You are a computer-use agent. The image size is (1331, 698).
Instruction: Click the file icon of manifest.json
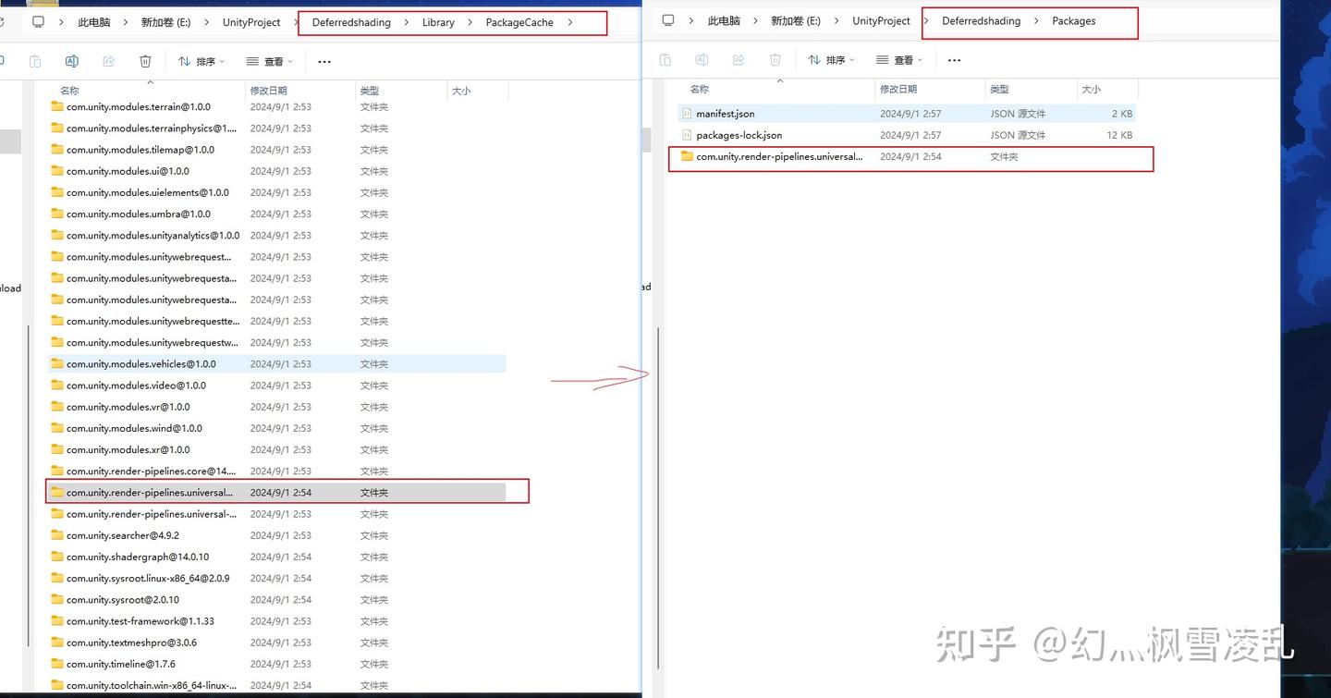(687, 114)
